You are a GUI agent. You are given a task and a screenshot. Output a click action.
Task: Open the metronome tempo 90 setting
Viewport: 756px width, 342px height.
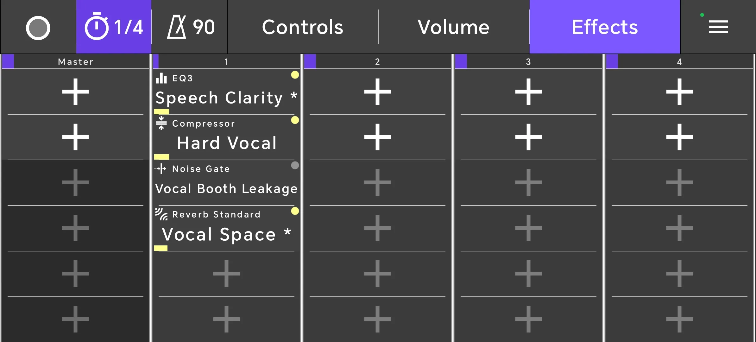(190, 27)
